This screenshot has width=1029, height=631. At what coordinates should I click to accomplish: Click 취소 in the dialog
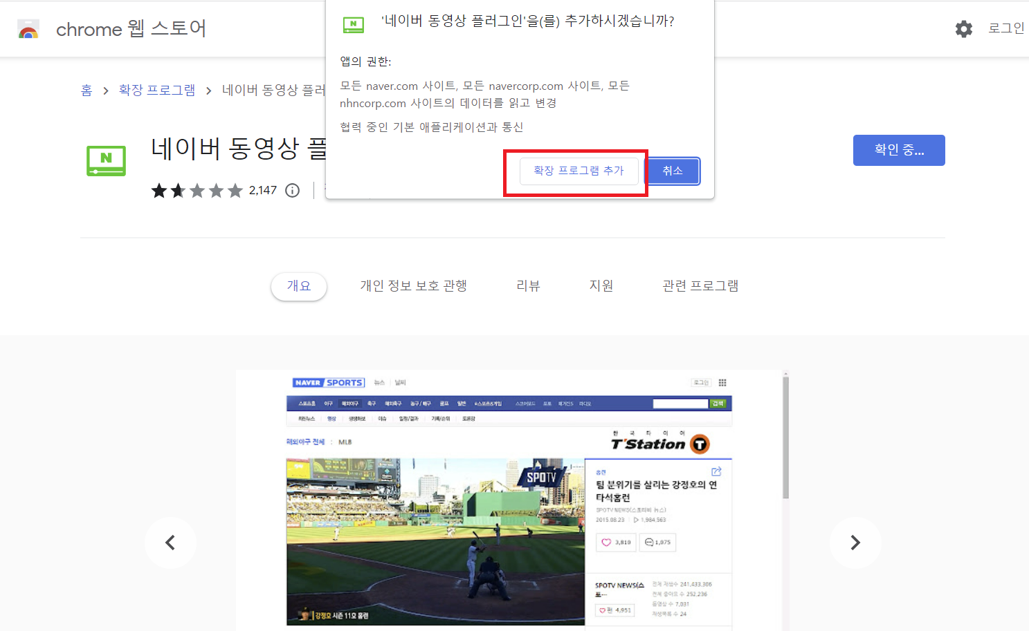(673, 171)
